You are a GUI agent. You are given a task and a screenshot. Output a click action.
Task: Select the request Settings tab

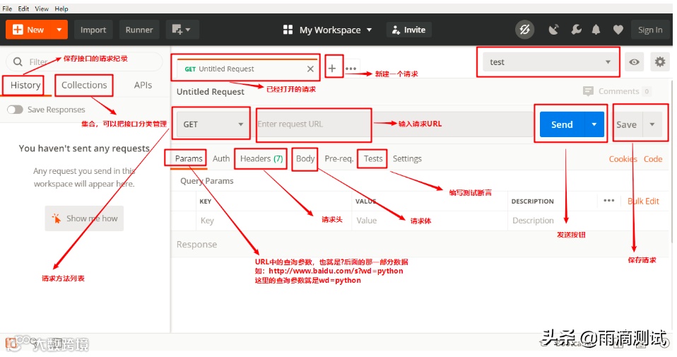click(x=407, y=158)
